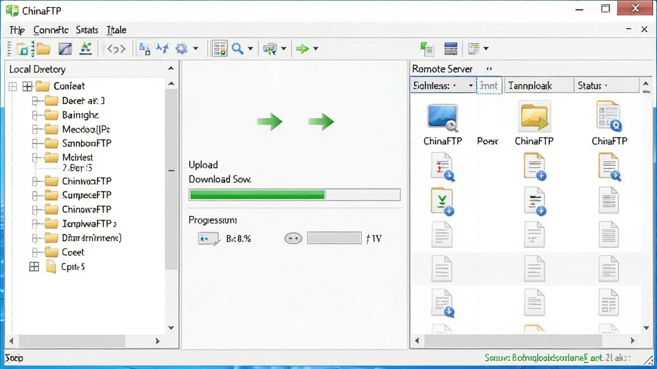Click the document with green flag icon
This screenshot has width=657, height=369.
[427, 49]
